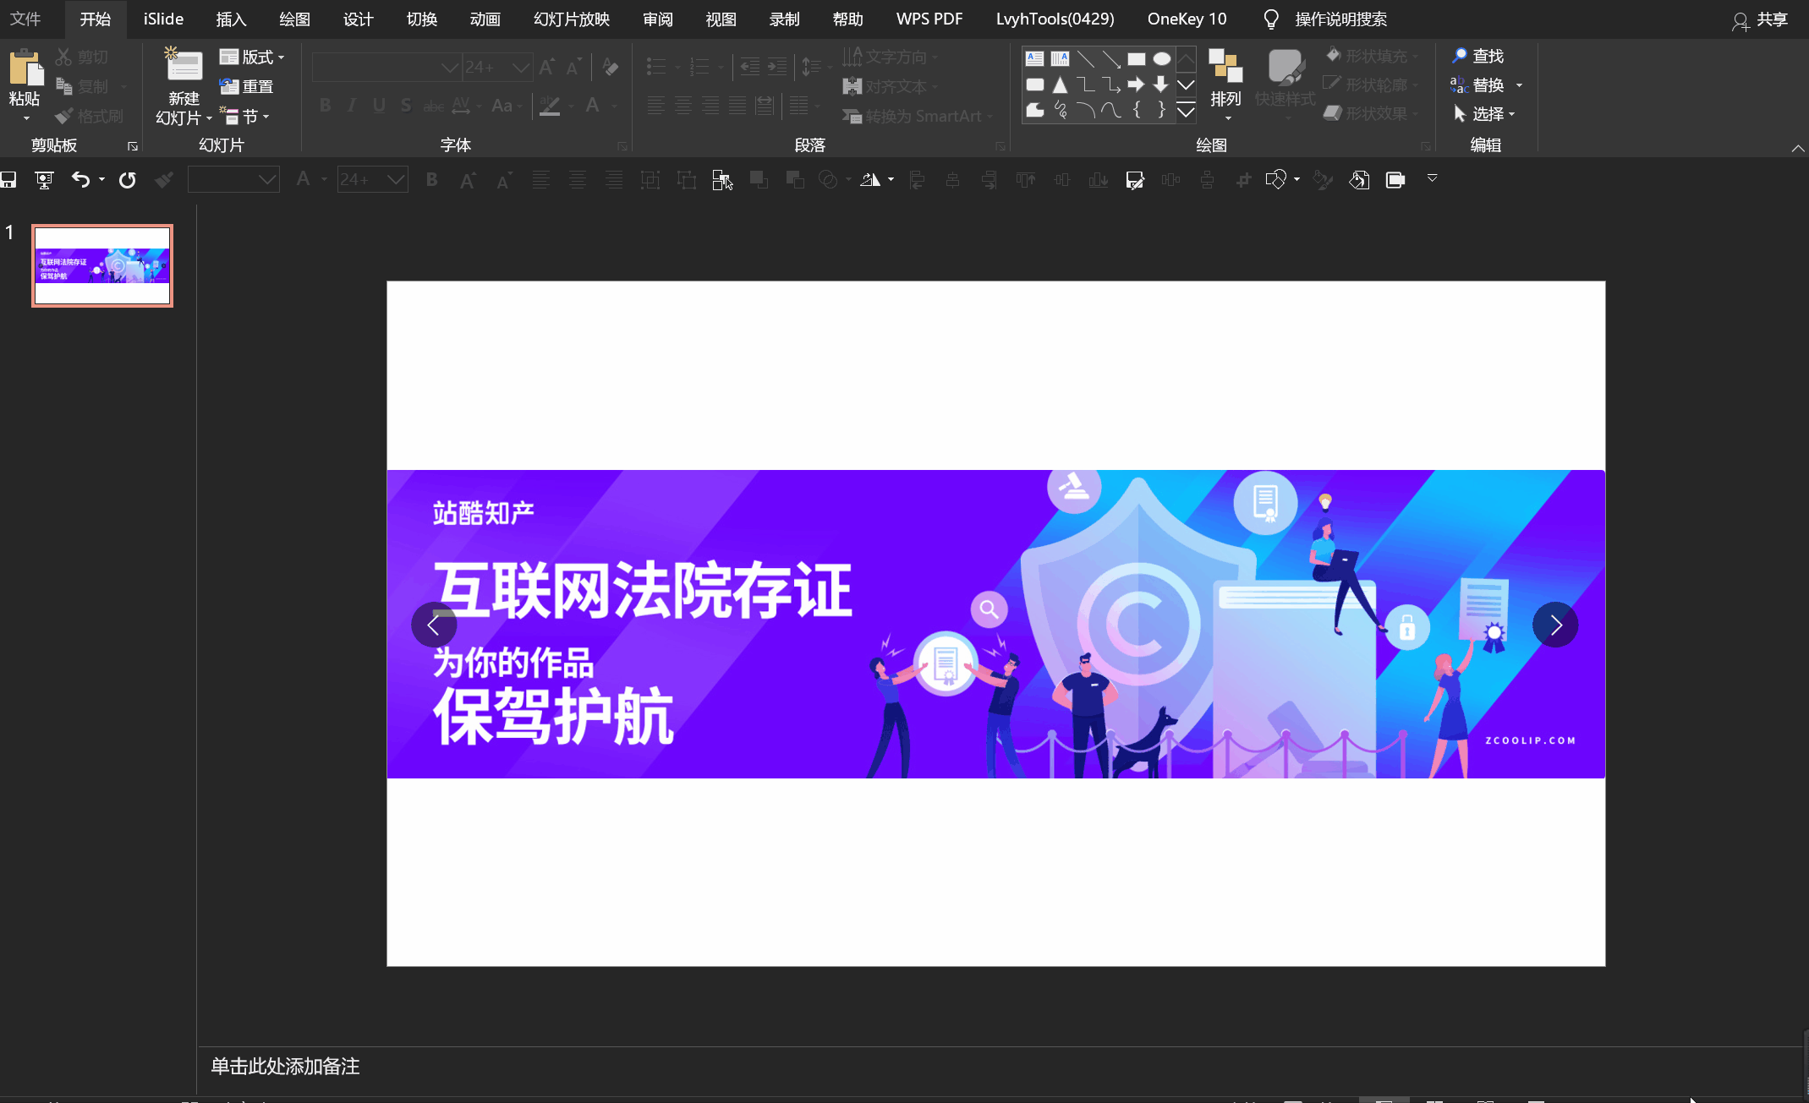This screenshot has height=1103, width=1809.
Task: Expand the shapes gallery more button
Action: (1186, 111)
